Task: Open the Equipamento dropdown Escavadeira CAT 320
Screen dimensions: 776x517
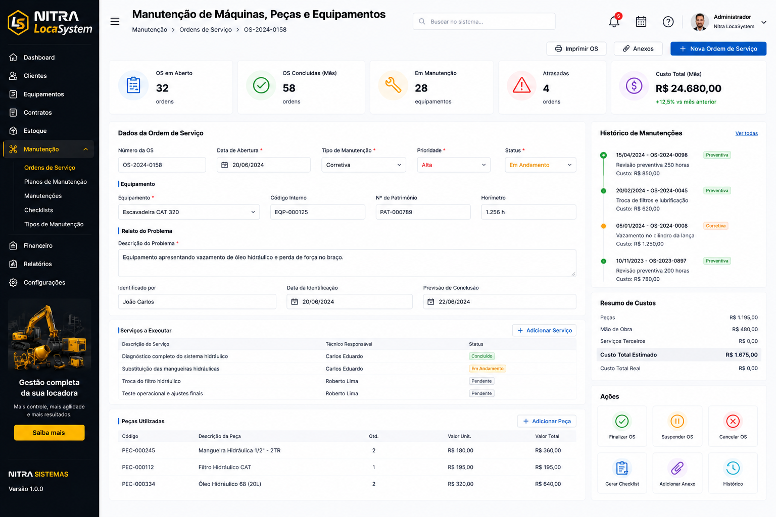Action: click(x=189, y=212)
